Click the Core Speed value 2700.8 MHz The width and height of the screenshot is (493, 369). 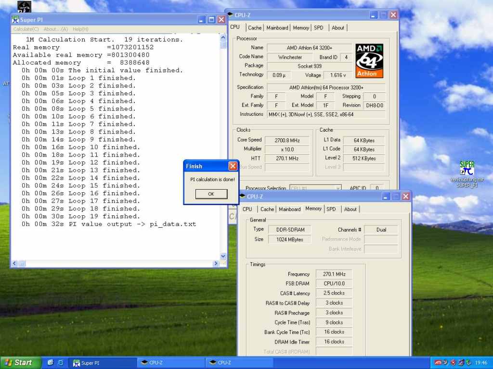287,141
